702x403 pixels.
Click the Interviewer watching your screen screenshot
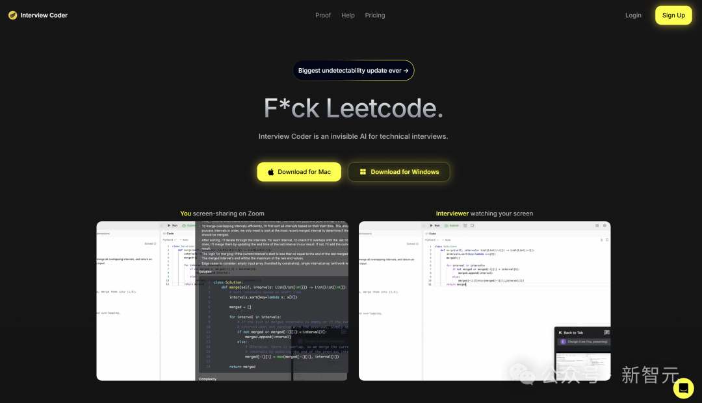484,301
